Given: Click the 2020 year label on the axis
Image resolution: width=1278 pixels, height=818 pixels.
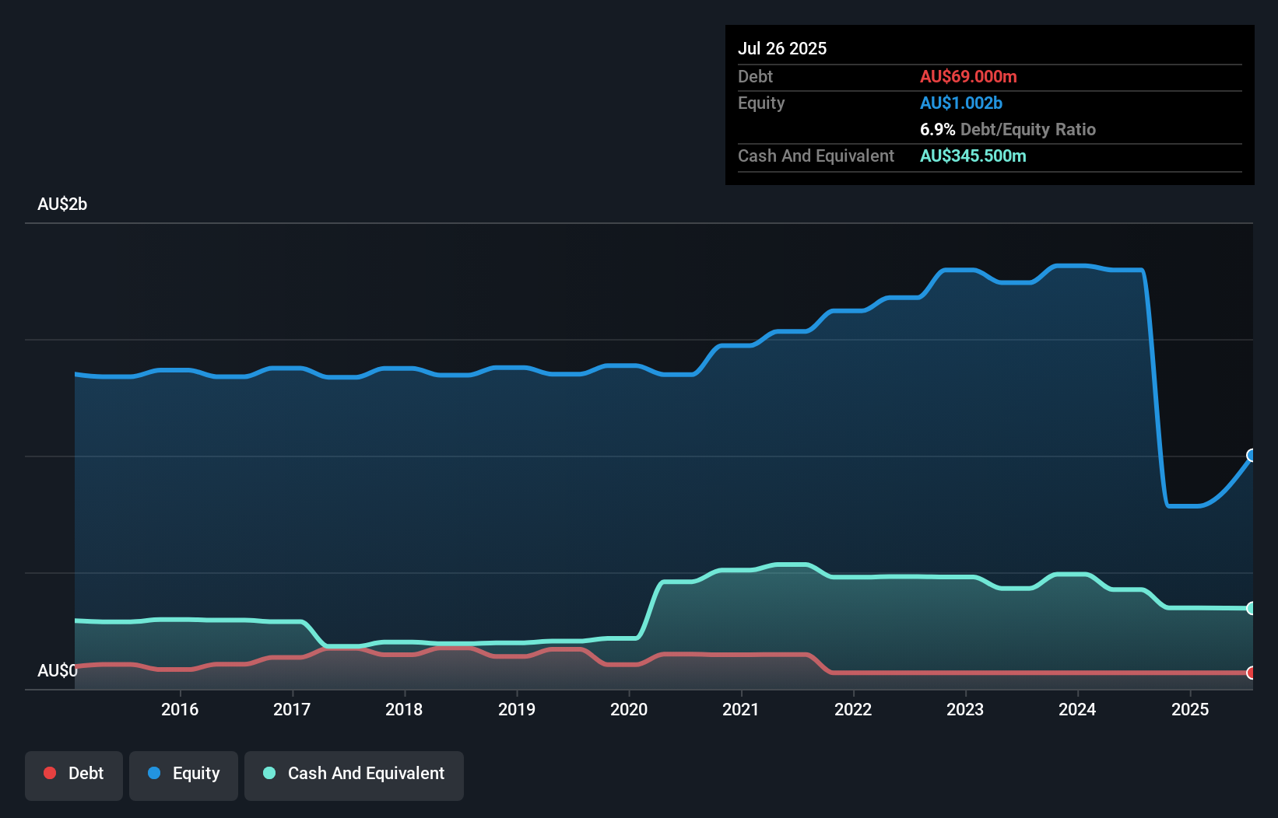Looking at the screenshot, I should [629, 709].
